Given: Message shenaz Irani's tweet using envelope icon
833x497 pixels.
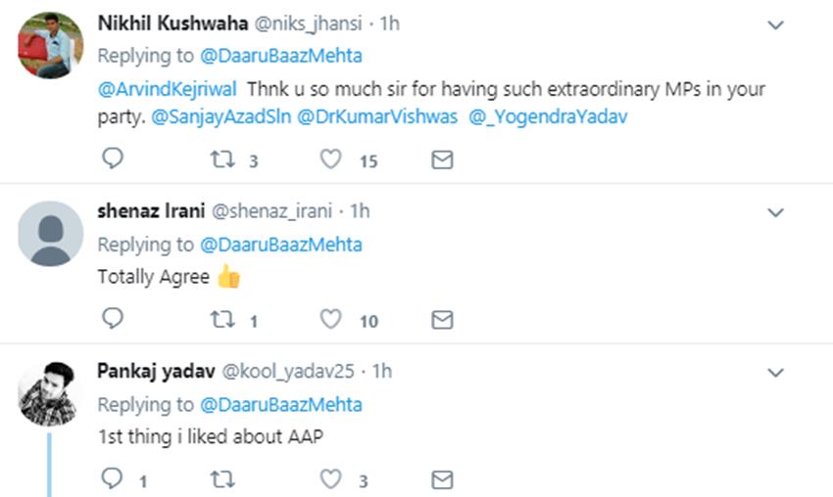Looking at the screenshot, I should tap(443, 319).
